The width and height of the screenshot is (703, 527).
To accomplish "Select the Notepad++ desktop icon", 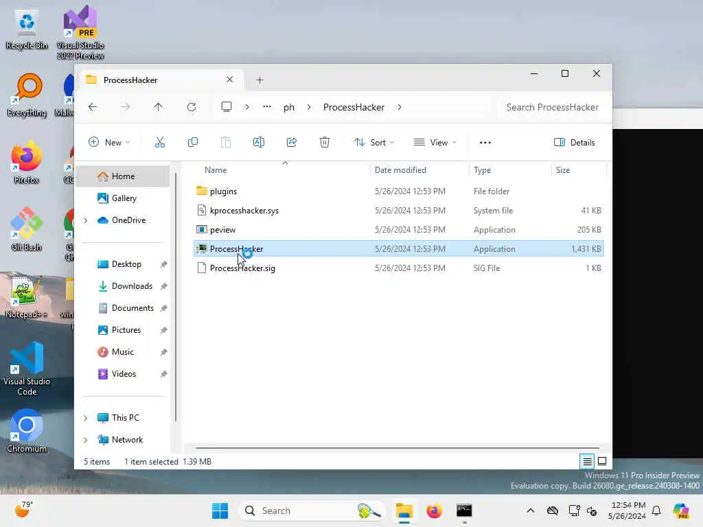I will tap(27, 296).
